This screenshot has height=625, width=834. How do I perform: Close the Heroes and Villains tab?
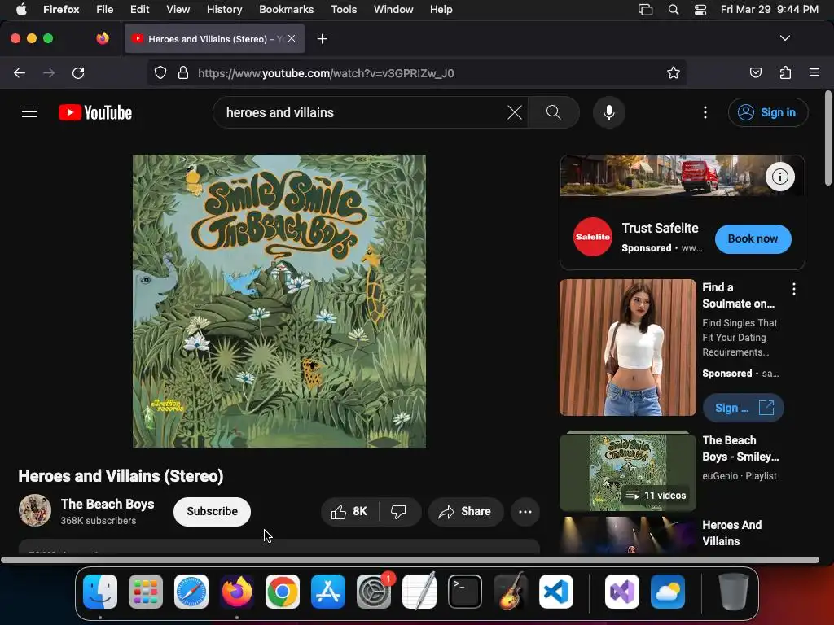coord(292,38)
